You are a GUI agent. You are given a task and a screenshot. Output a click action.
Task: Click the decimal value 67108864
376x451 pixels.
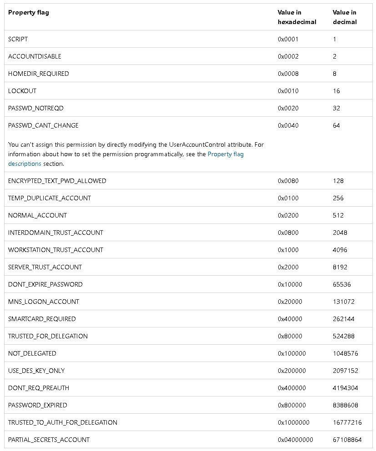click(347, 440)
